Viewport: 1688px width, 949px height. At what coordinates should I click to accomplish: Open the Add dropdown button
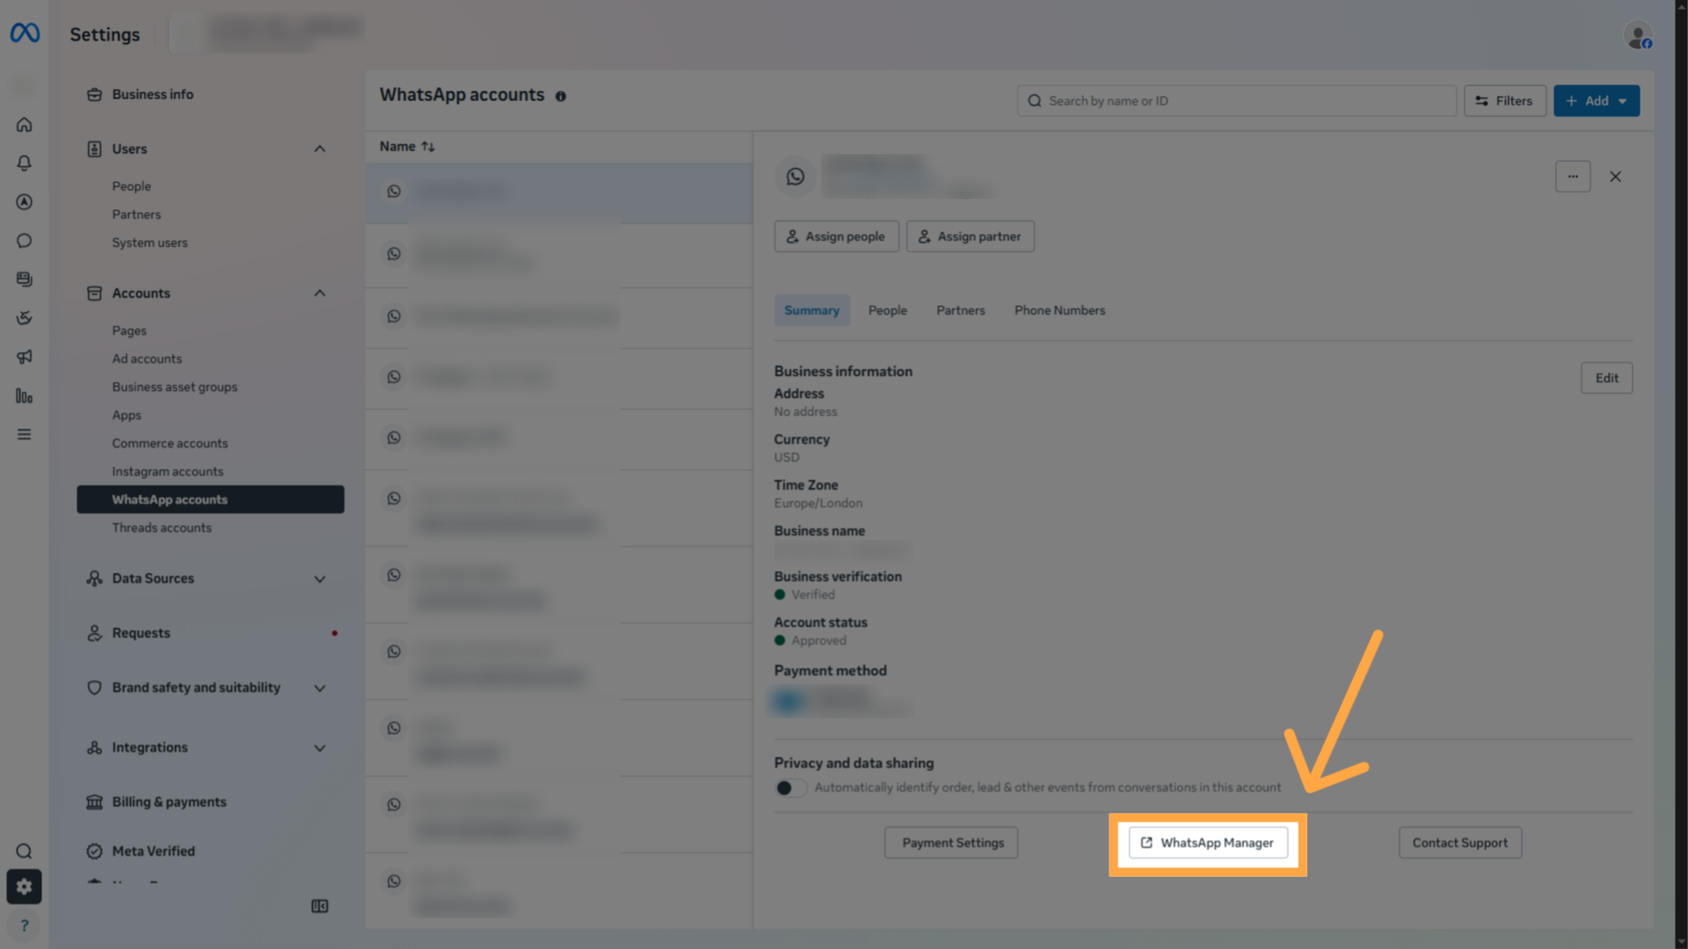pos(1596,100)
